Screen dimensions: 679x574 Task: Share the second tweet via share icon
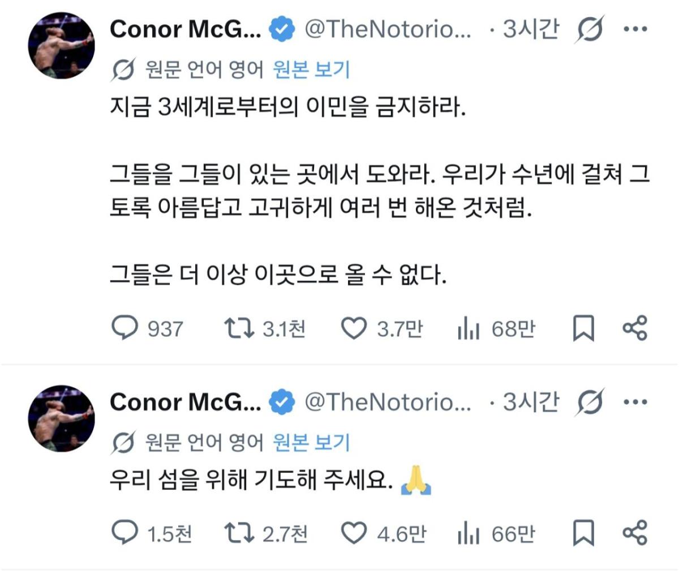(634, 533)
